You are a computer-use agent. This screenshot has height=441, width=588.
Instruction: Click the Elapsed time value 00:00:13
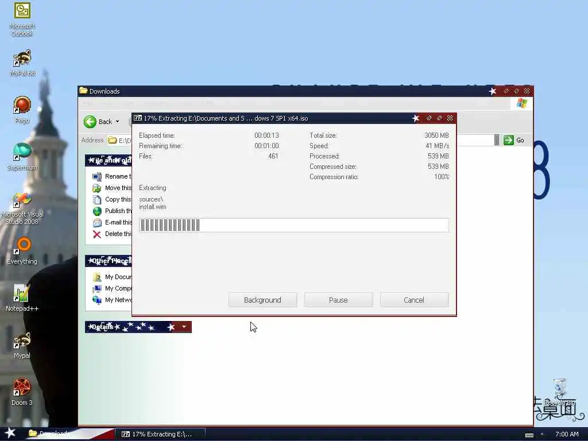266,136
